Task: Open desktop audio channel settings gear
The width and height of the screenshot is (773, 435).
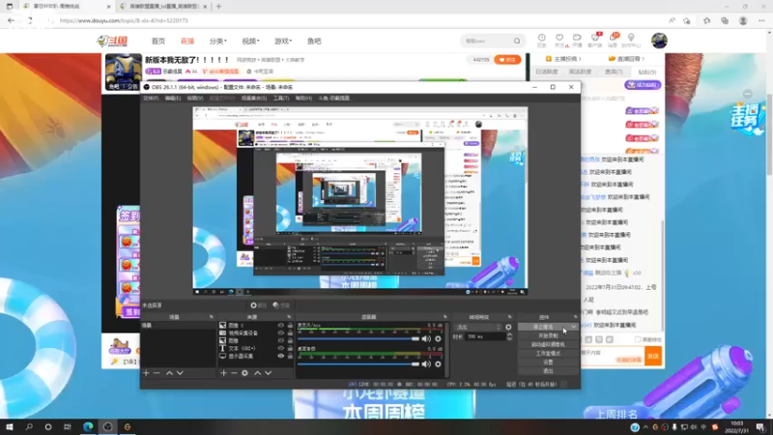Action: pos(438,364)
